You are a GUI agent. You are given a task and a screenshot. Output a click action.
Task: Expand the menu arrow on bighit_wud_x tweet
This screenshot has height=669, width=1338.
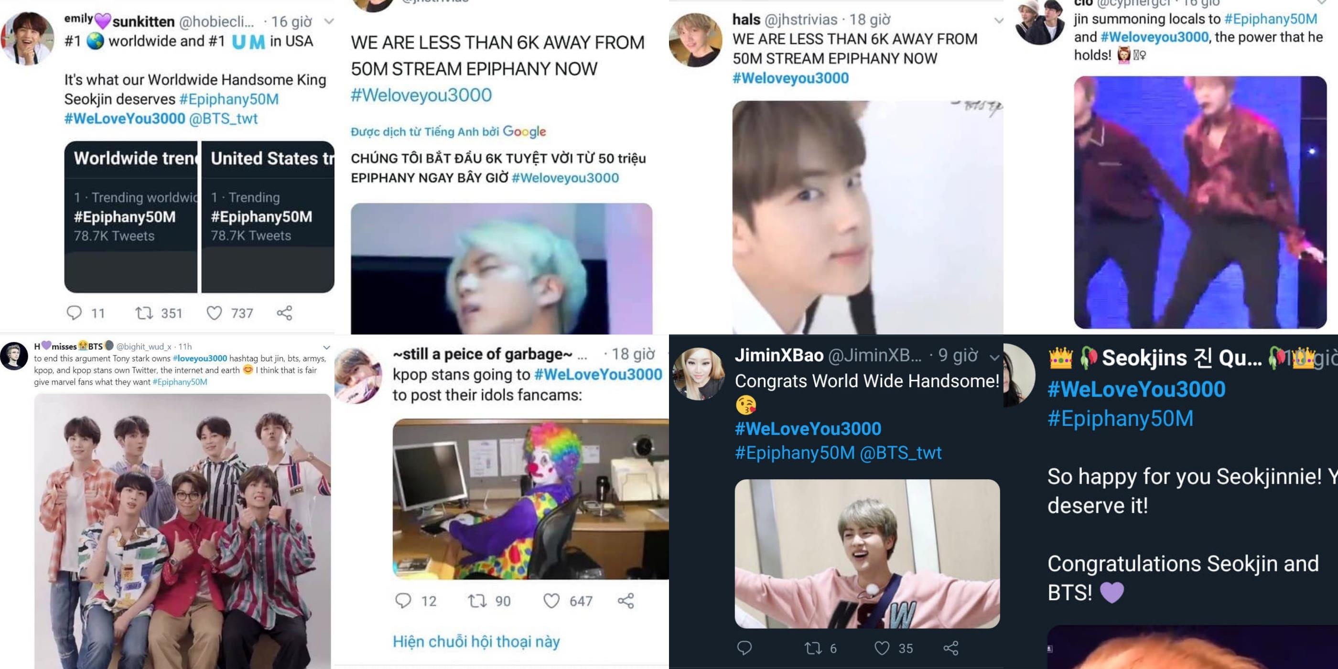pyautogui.click(x=326, y=347)
